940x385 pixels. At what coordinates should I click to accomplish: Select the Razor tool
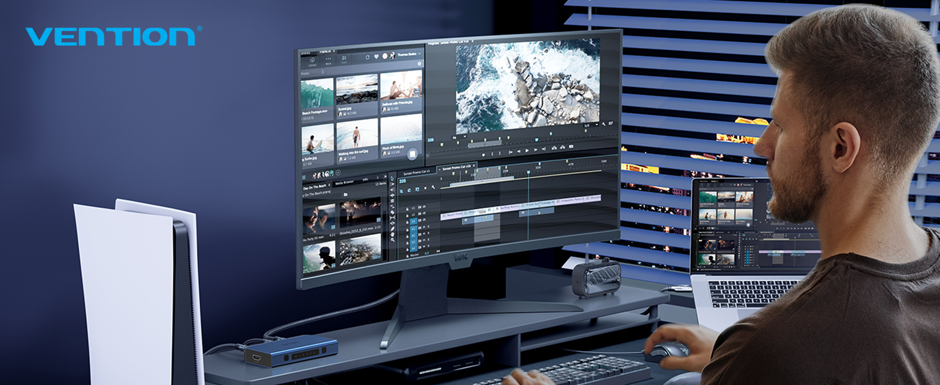click(x=392, y=212)
